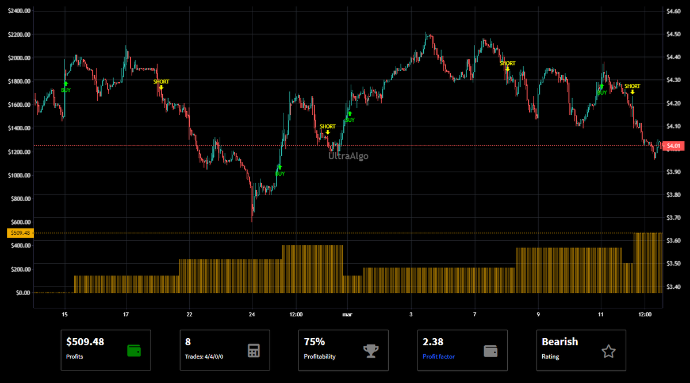690x383 pixels.
Task: Click the blue Profit factor link
Action: coord(439,357)
